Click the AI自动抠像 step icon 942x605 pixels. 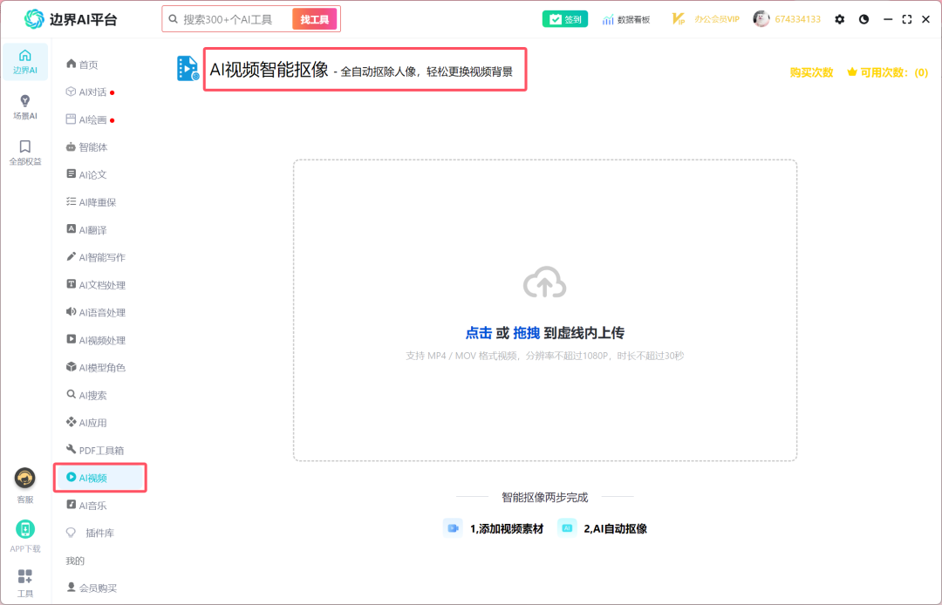(x=567, y=528)
